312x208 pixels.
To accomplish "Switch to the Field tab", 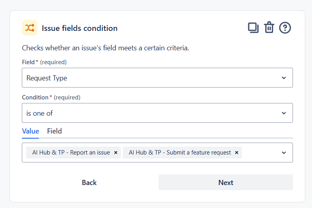I will point(54,131).
